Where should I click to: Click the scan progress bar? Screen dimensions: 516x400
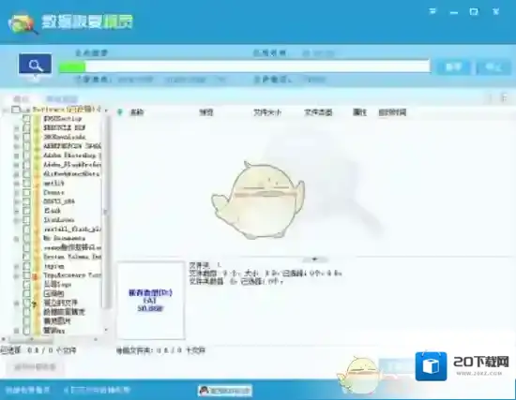click(244, 67)
